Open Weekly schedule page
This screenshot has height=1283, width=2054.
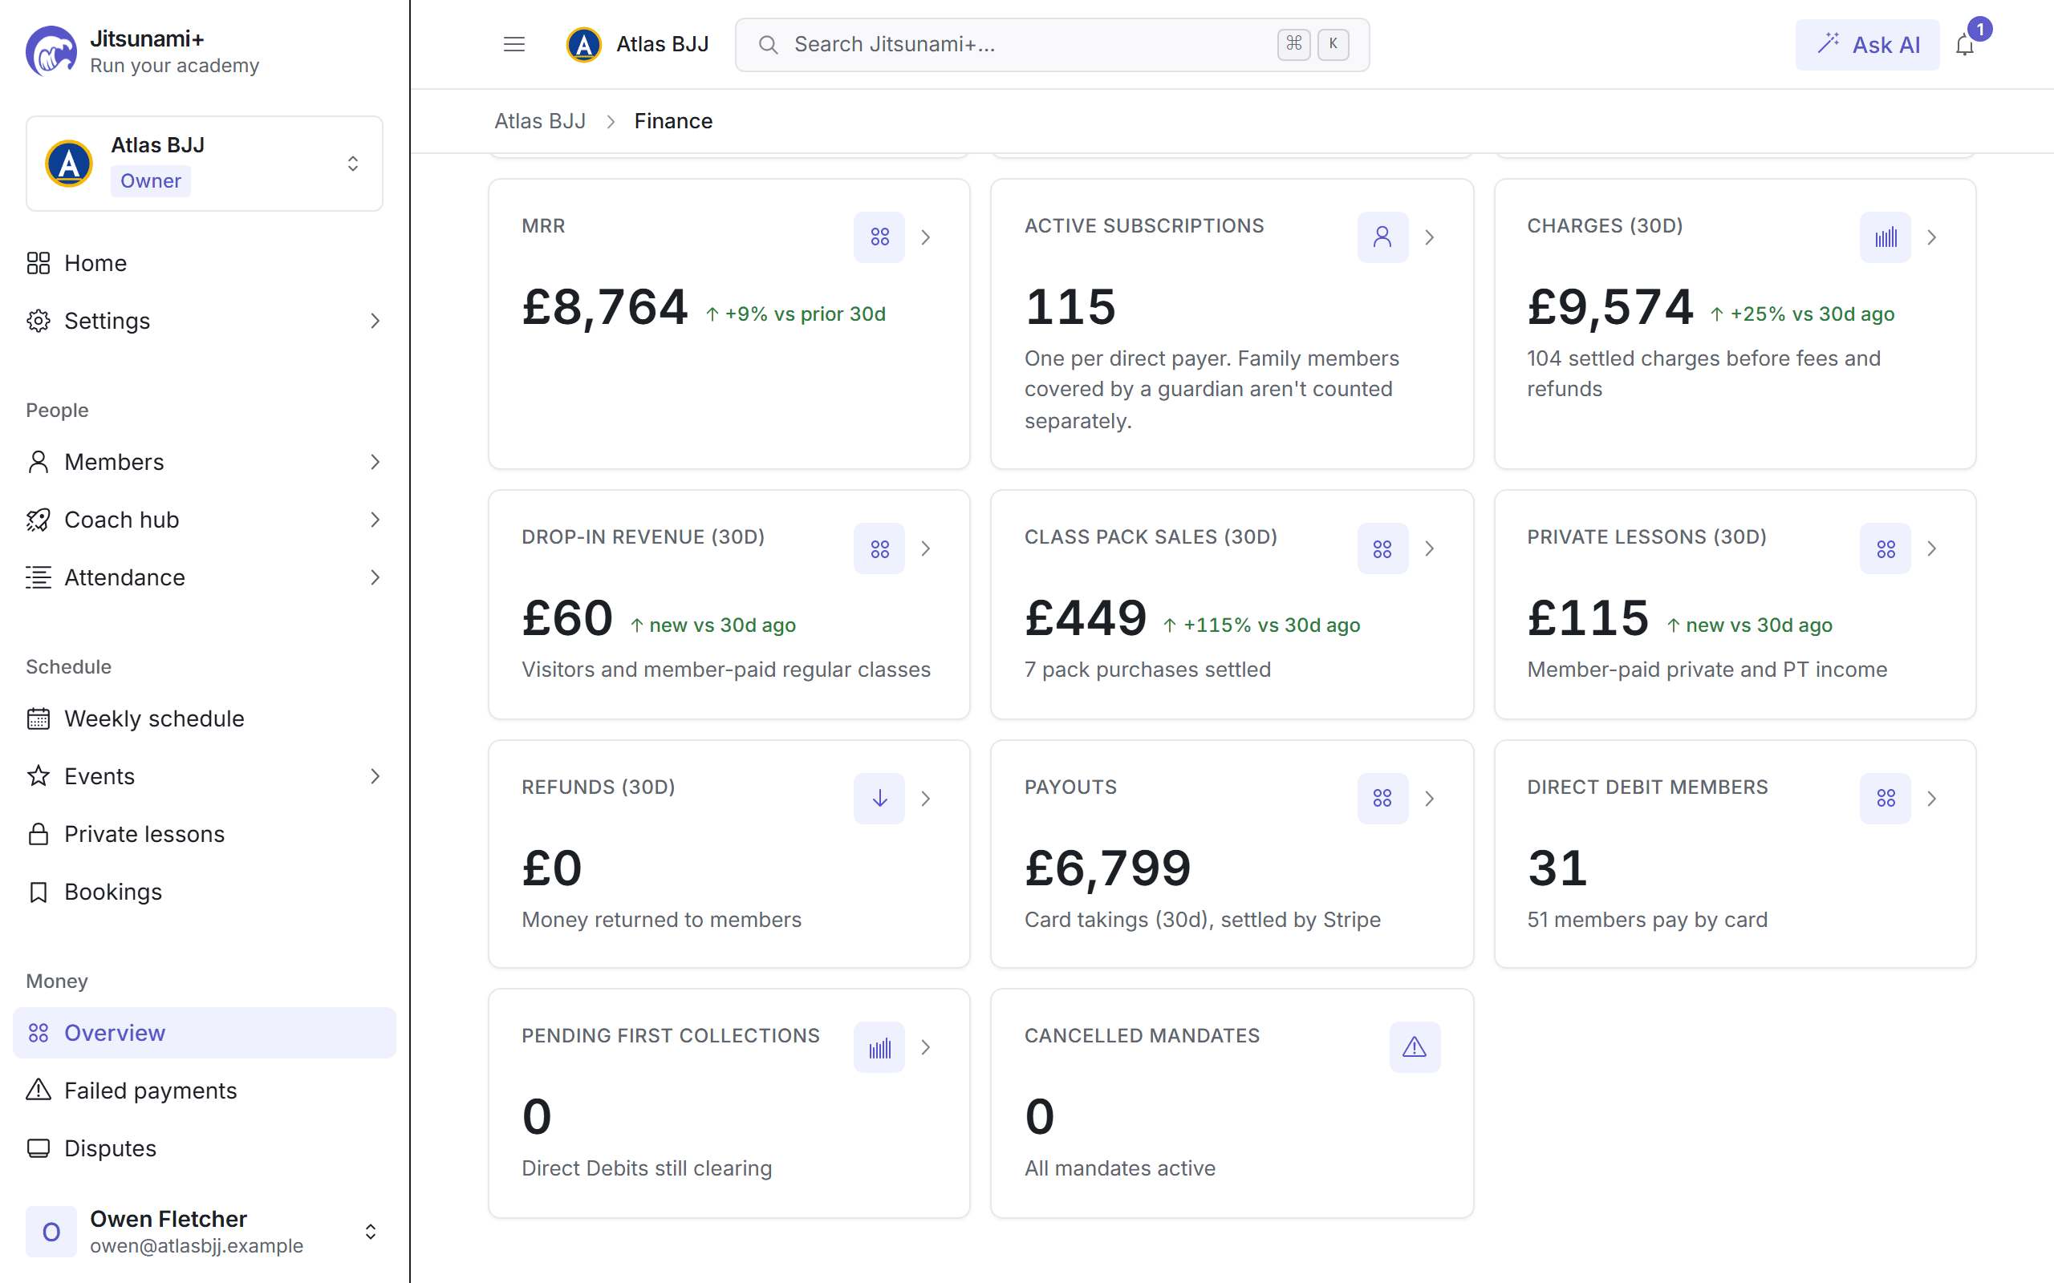205,718
